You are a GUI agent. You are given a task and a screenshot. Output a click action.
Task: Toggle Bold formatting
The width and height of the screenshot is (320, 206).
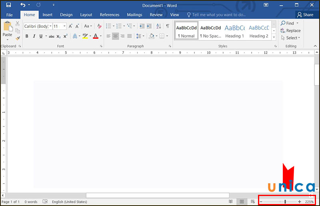tap(27, 36)
